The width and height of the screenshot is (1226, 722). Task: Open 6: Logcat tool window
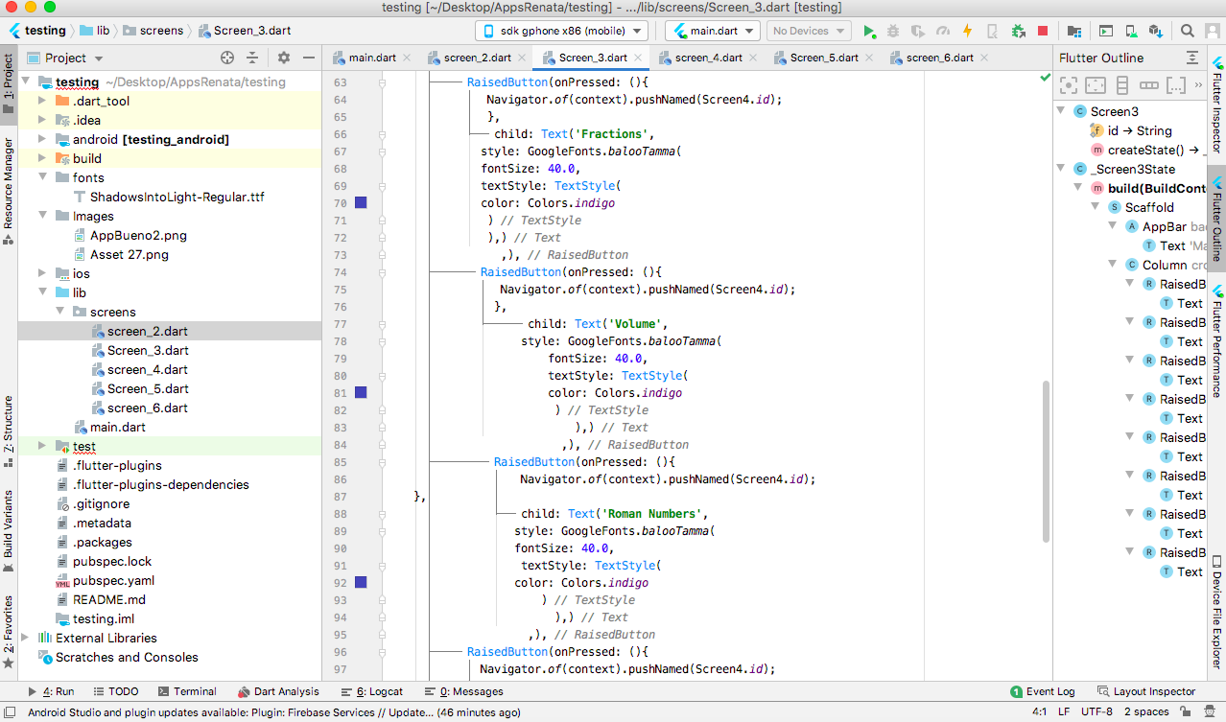[372, 691]
